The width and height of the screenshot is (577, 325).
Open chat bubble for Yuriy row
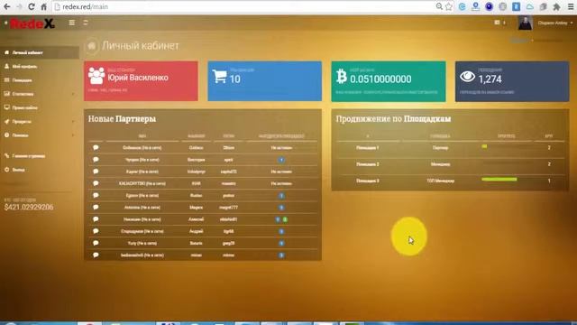(96, 243)
